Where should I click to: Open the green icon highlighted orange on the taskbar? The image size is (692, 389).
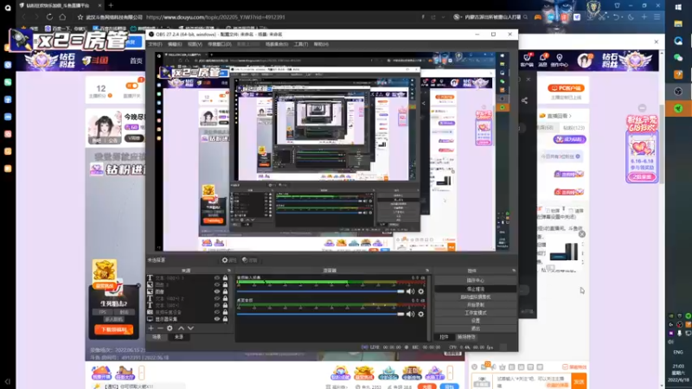coord(678,109)
